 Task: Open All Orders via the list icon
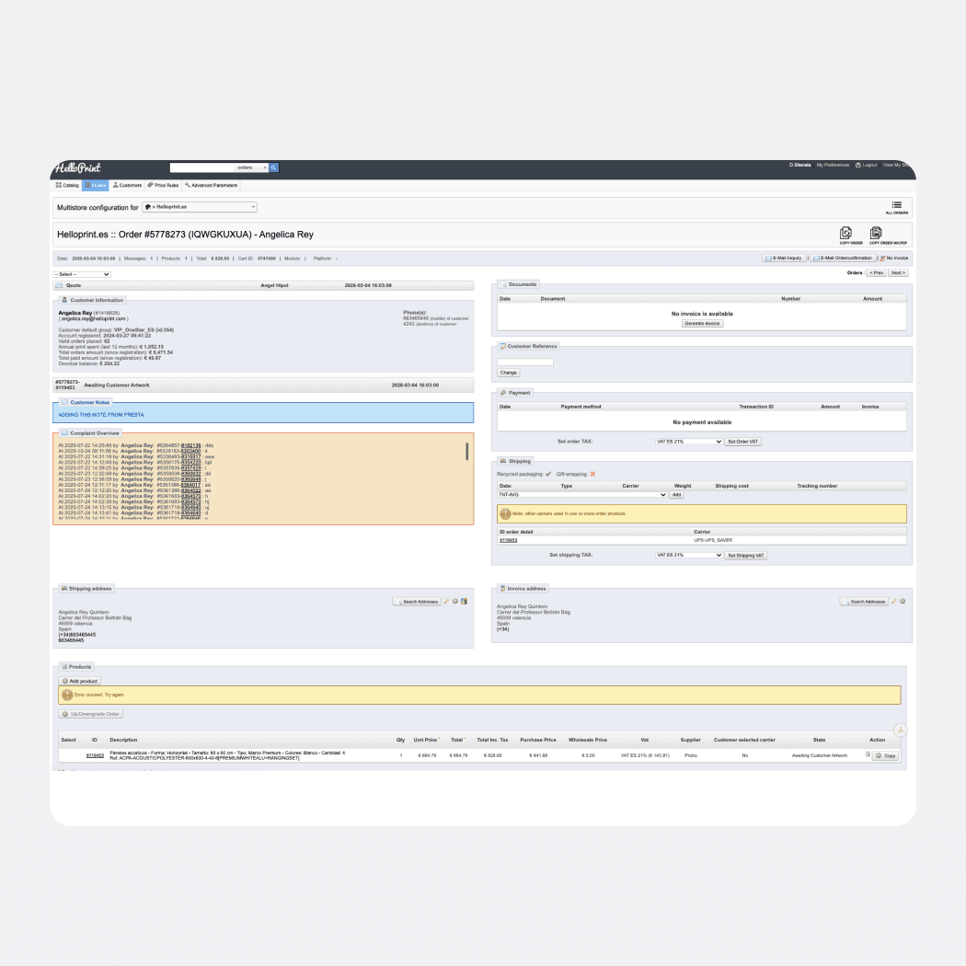[897, 206]
